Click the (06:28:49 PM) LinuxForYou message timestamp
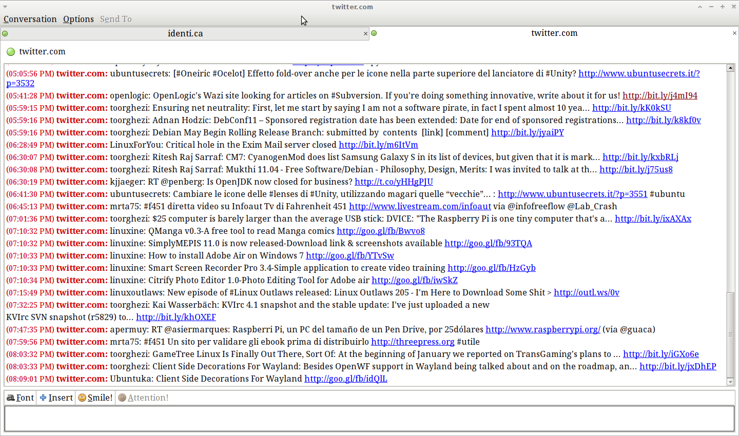Image resolution: width=739 pixels, height=436 pixels. tap(30, 145)
